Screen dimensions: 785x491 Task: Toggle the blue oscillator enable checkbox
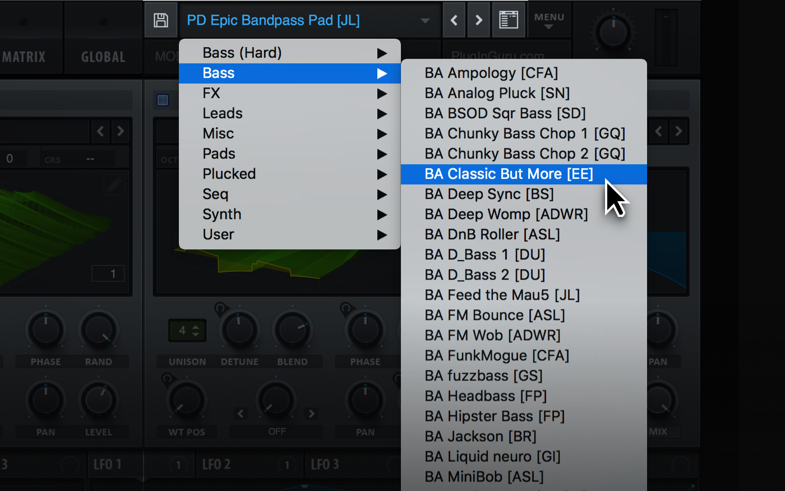point(163,100)
